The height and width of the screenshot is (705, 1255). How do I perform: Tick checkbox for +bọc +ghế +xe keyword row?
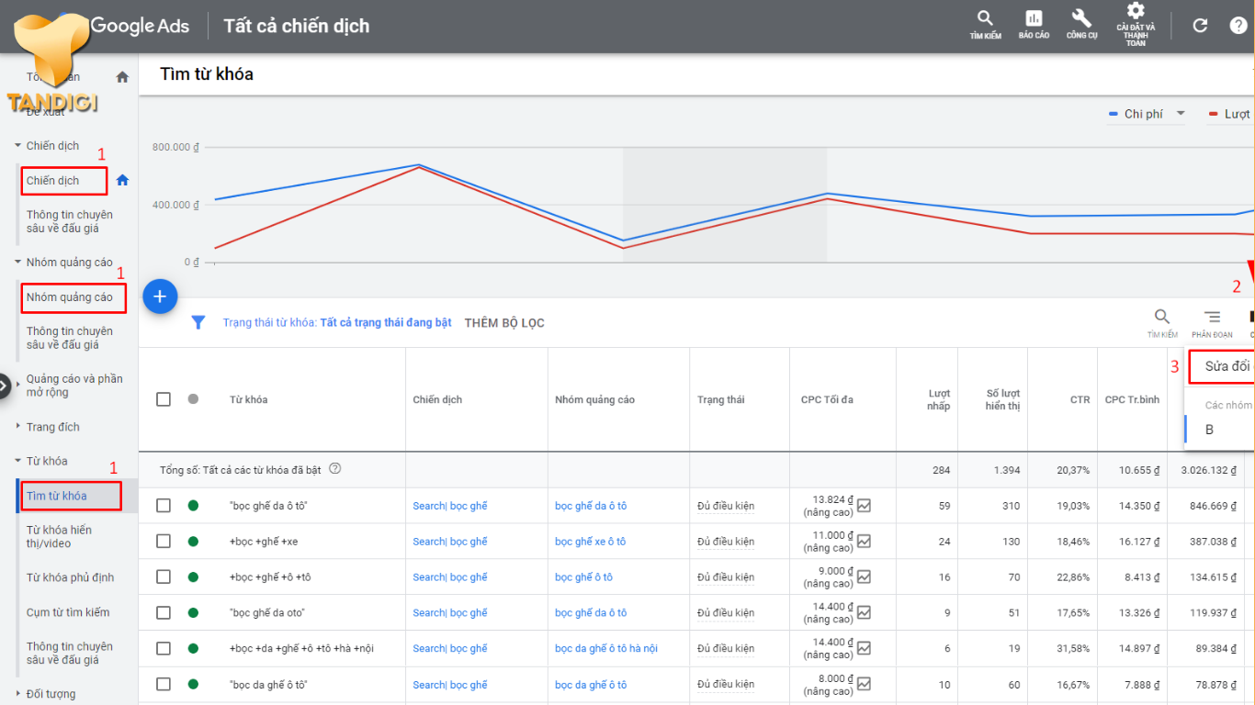[164, 542]
